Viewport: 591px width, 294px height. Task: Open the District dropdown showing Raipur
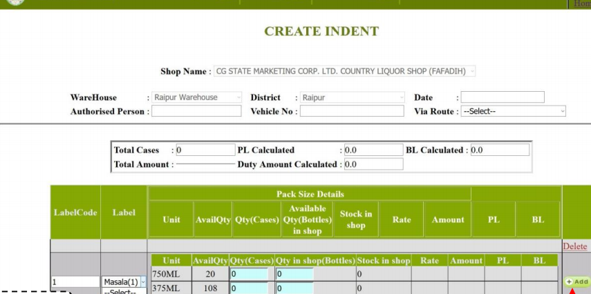click(x=352, y=97)
